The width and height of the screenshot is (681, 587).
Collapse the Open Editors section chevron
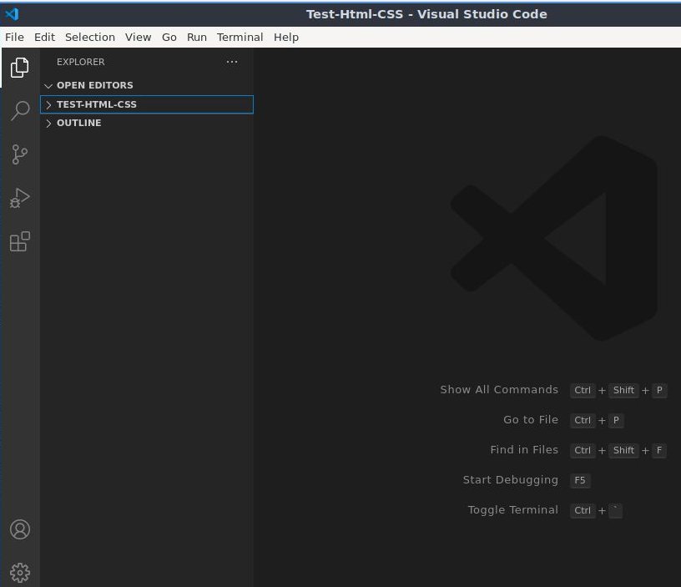coord(48,86)
